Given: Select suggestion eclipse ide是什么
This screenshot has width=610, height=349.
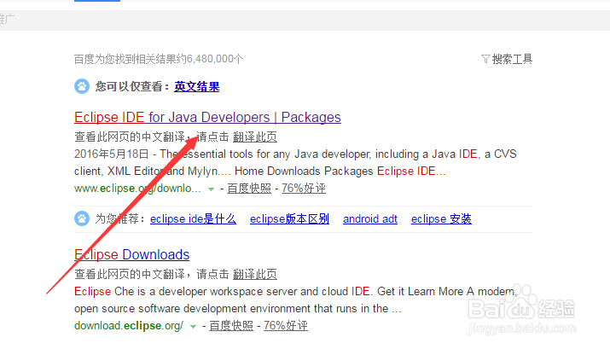Looking at the screenshot, I should click(x=193, y=219).
